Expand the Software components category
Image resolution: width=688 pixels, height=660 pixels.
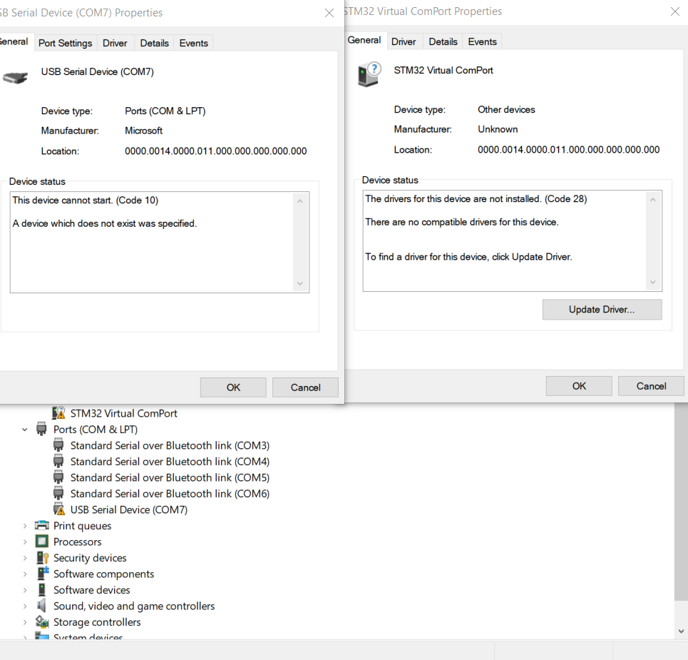pyautogui.click(x=24, y=574)
